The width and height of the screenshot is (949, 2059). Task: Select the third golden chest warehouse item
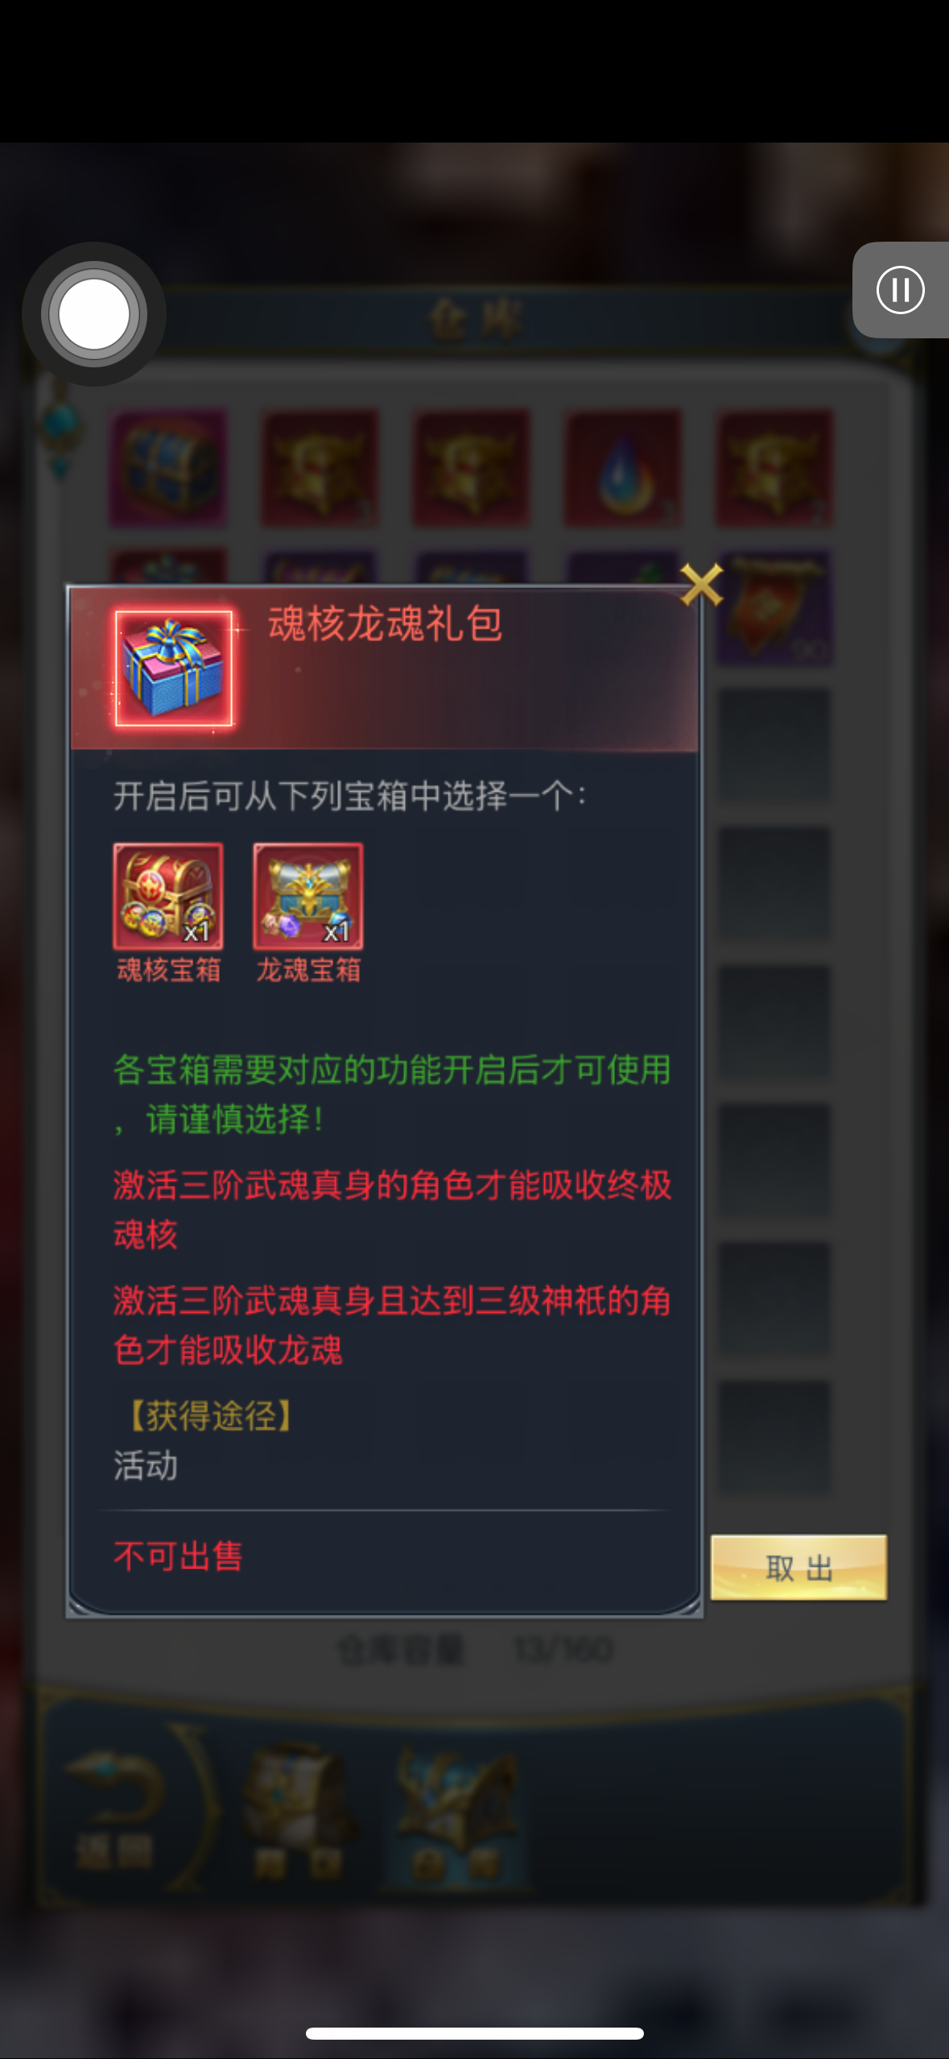[x=471, y=468]
